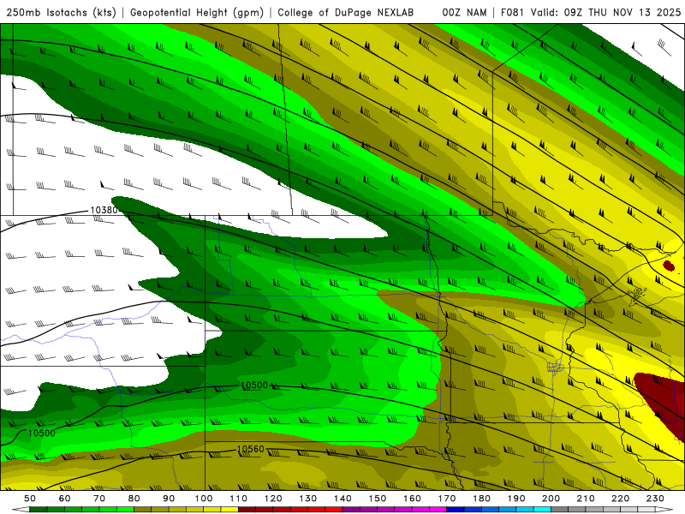Select the dark blue swatch just after 170

point(456,510)
